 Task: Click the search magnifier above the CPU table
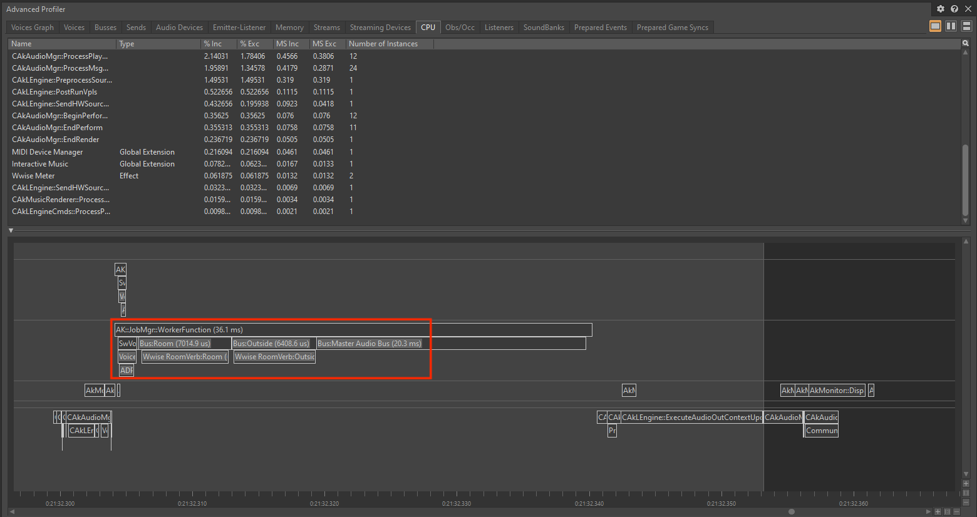pyautogui.click(x=966, y=43)
